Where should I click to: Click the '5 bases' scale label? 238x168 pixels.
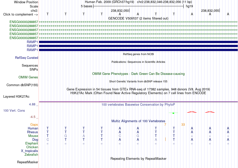tap(86, 6)
